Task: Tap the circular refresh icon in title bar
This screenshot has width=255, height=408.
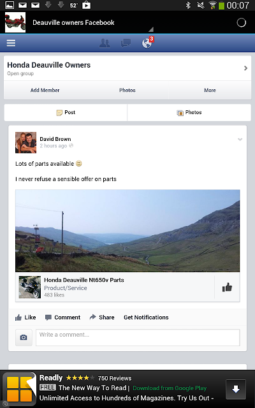Action: click(x=241, y=23)
